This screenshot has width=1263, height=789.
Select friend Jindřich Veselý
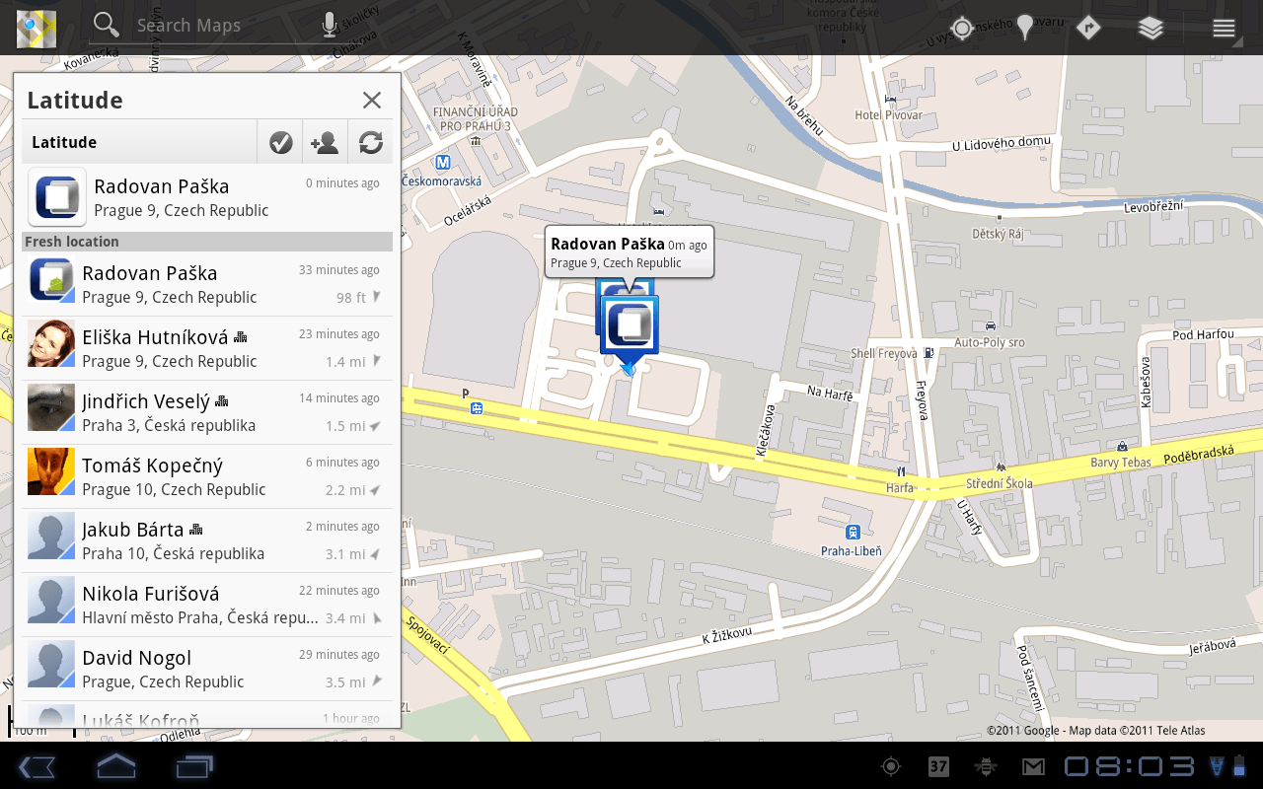207,412
